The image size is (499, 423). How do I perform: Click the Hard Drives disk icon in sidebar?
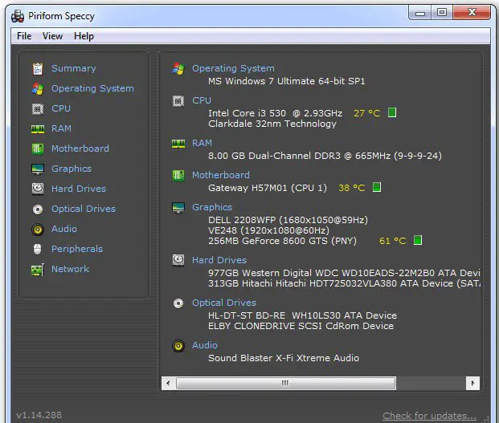[x=38, y=189]
